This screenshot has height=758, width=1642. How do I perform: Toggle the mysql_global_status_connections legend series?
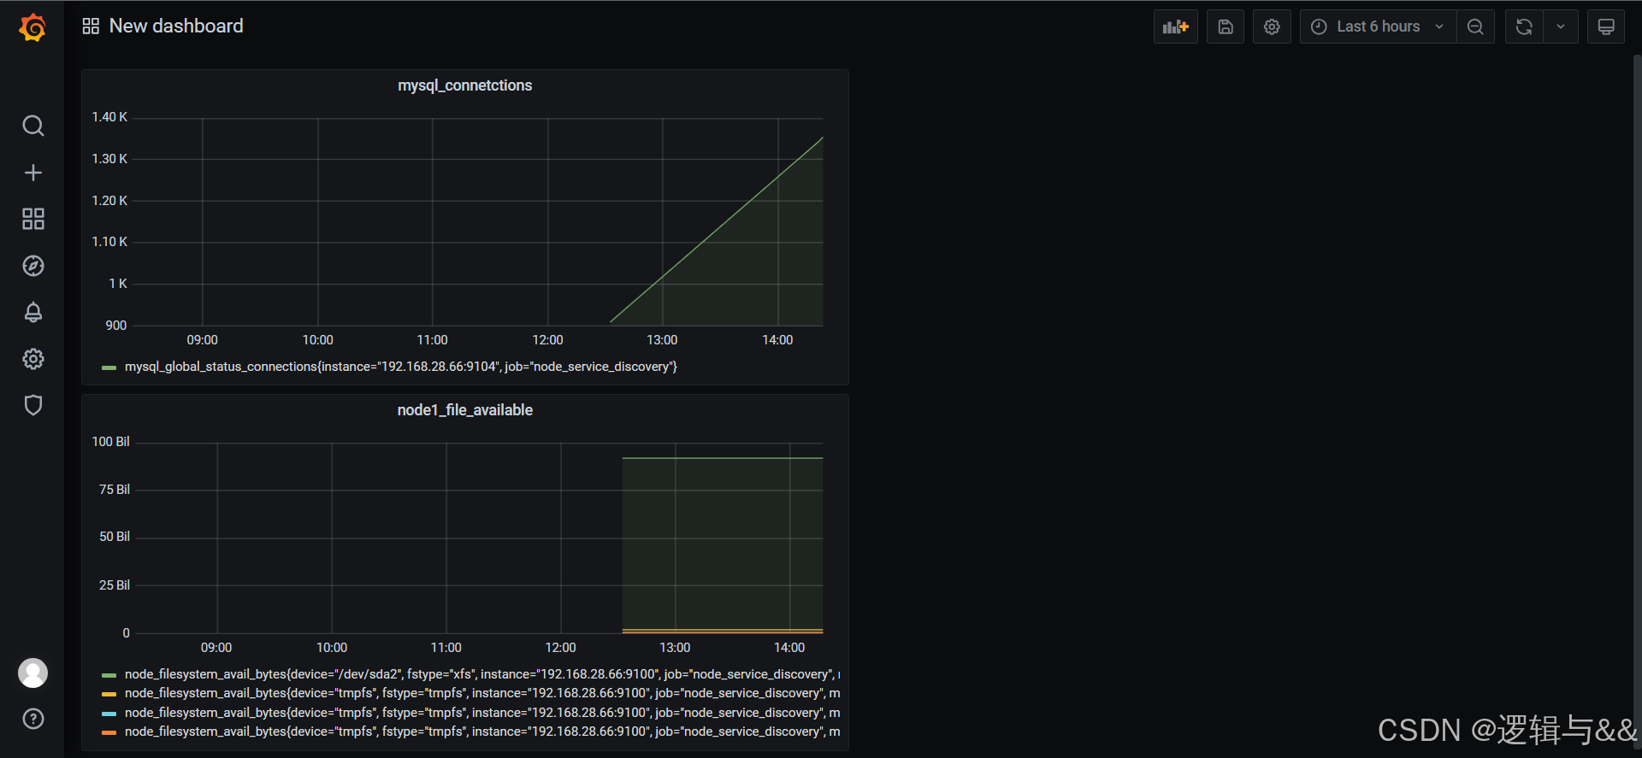tap(400, 367)
